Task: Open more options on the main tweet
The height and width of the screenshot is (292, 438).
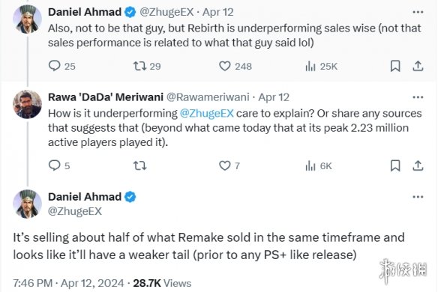Action: [x=418, y=197]
